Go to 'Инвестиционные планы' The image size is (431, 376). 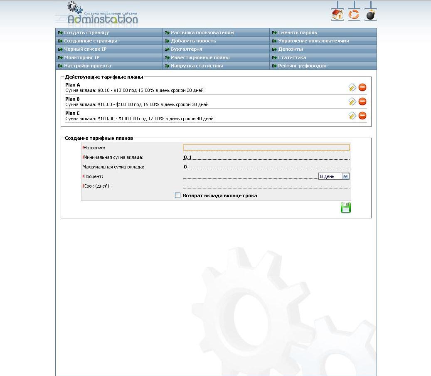pyautogui.click(x=216, y=57)
